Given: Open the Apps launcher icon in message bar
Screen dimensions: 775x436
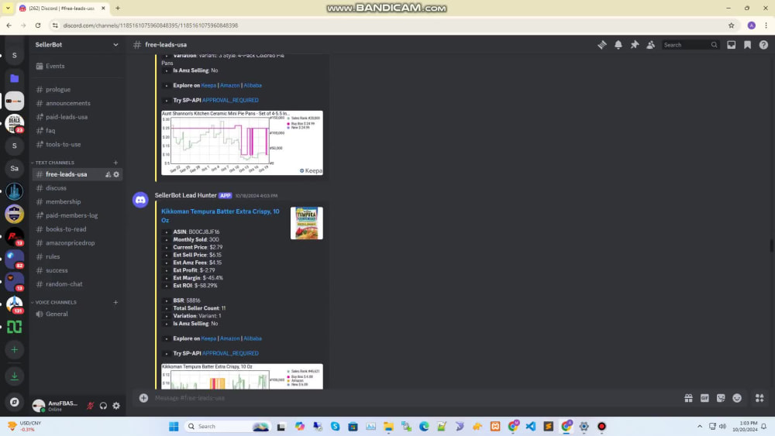Looking at the screenshot, I should 759,398.
